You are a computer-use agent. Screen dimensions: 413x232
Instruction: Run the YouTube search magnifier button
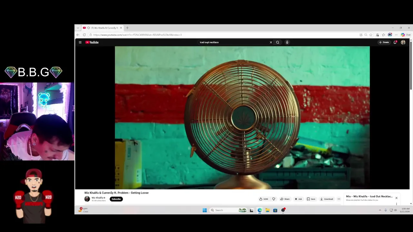277,42
